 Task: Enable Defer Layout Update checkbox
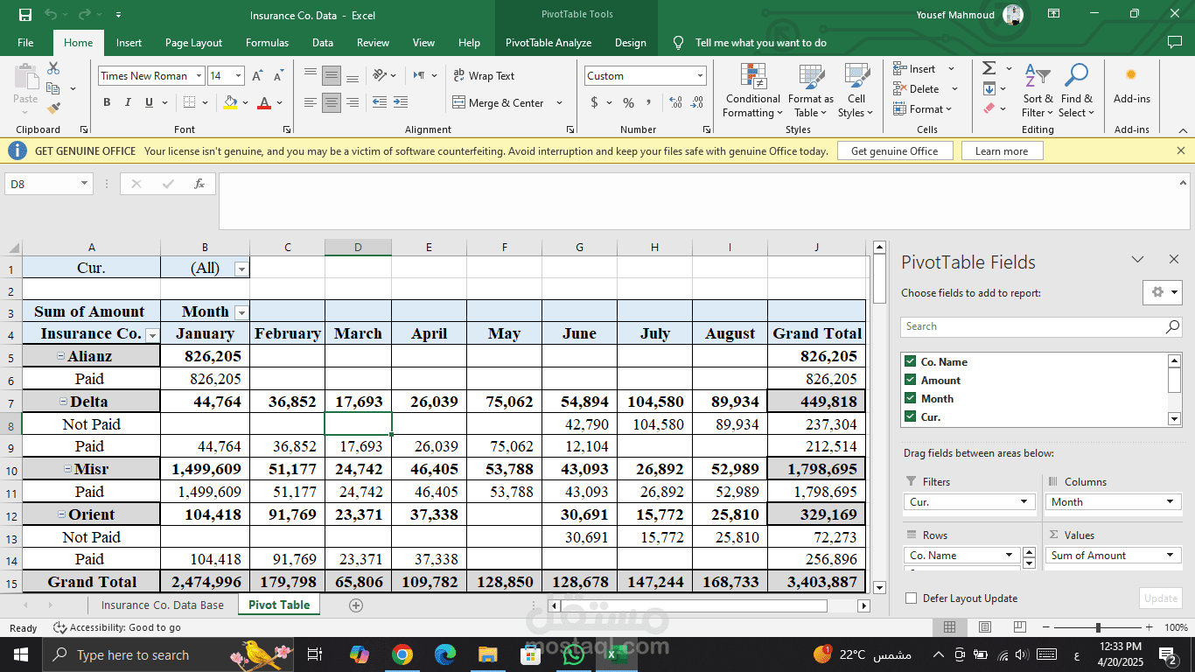[x=911, y=598]
